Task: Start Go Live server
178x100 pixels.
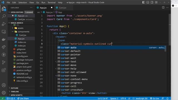Action: tap(155, 98)
